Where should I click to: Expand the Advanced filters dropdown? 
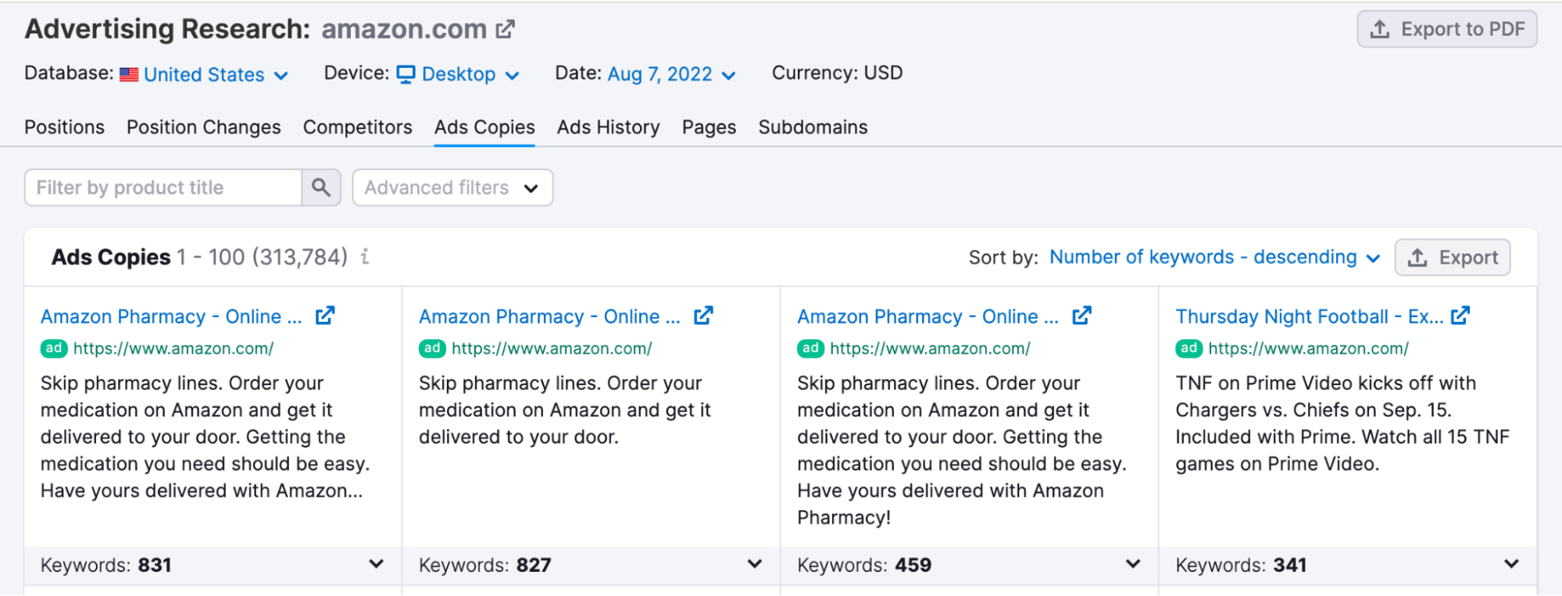(452, 187)
